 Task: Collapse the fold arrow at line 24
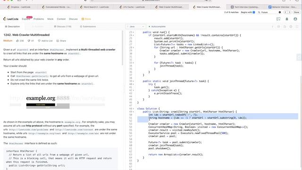(x=133, y=35)
